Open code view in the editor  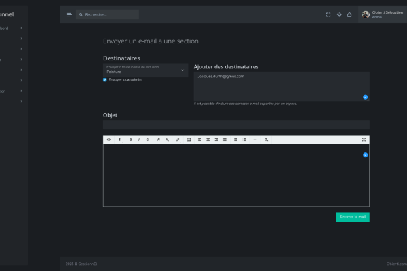pos(109,140)
